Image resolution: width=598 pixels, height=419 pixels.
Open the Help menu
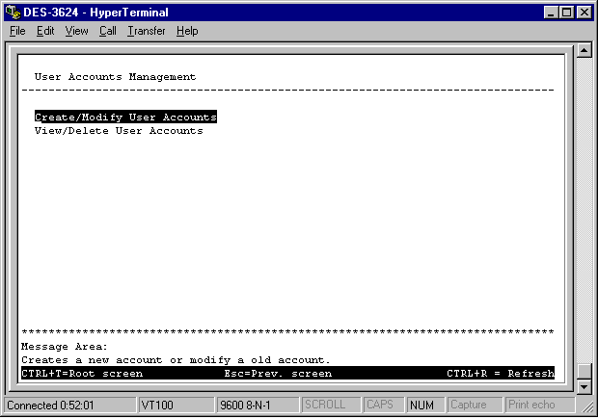[x=187, y=31]
